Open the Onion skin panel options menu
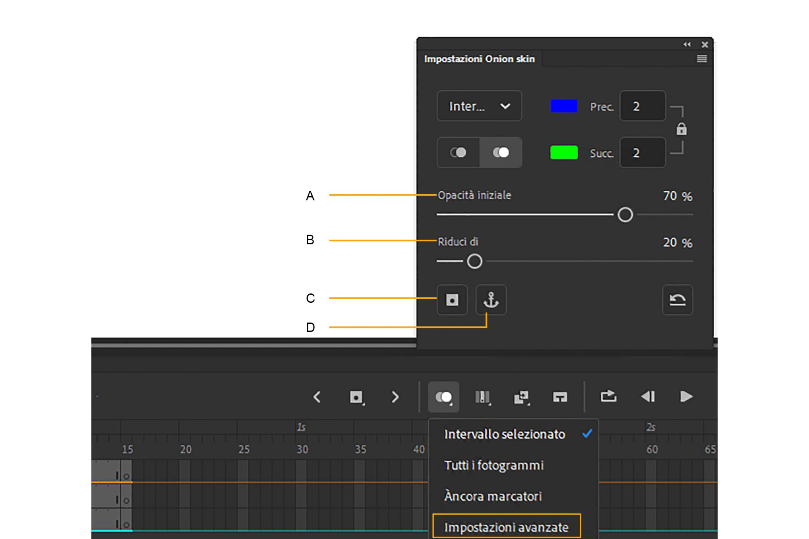809x539 pixels. click(702, 59)
